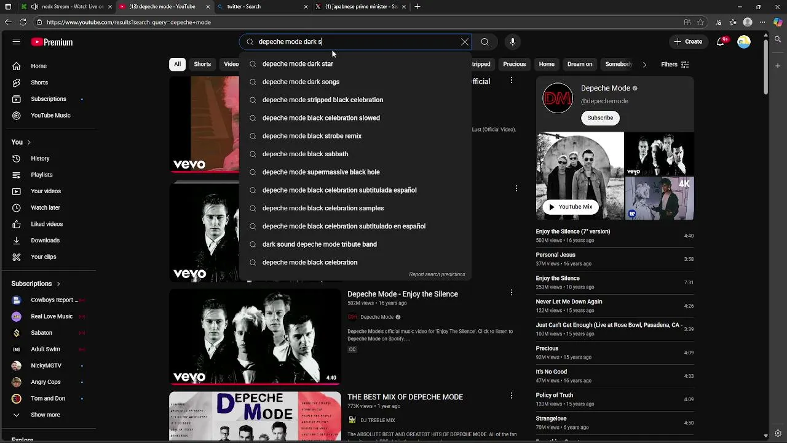Choose suggestion 'depeche mode supermassive black hole'
The height and width of the screenshot is (443, 787).
point(355,172)
